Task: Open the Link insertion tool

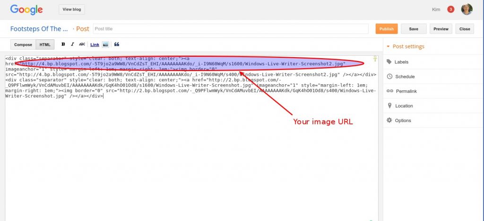Action: pyautogui.click(x=95, y=44)
